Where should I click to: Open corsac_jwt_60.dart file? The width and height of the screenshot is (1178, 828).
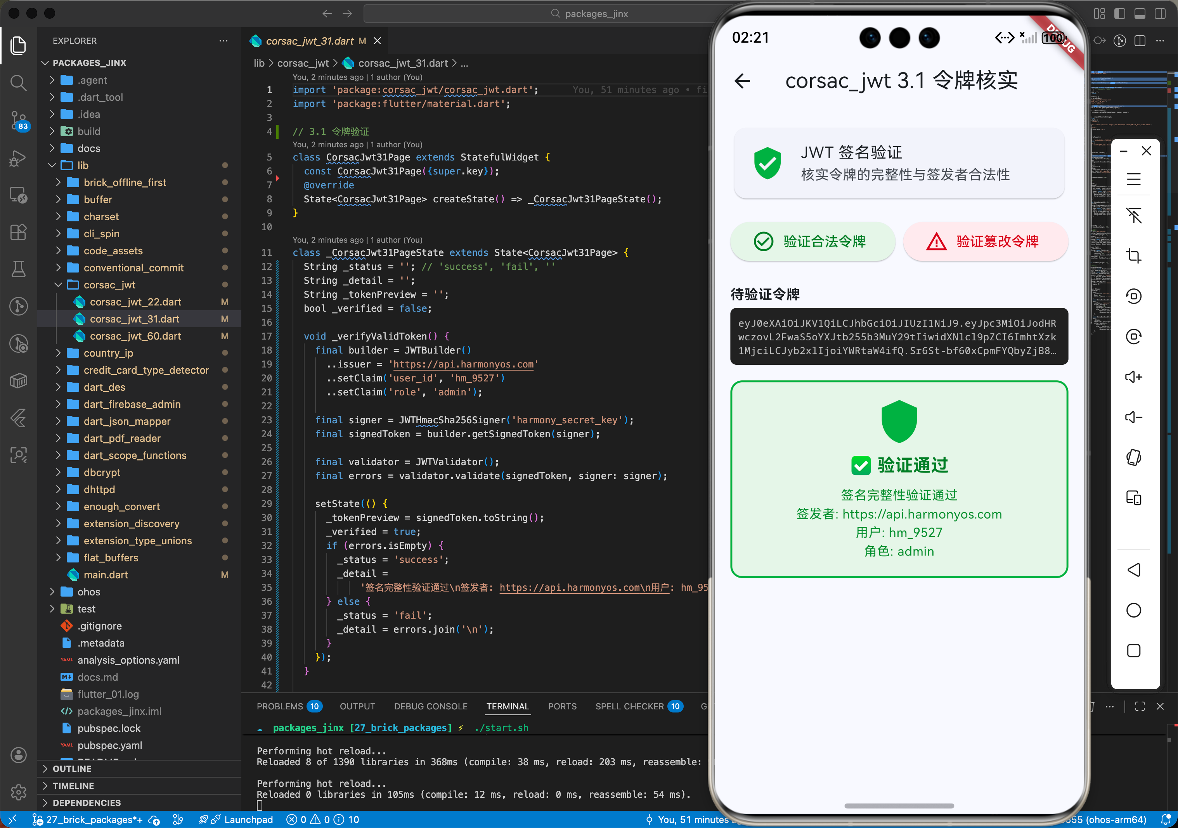tap(135, 336)
